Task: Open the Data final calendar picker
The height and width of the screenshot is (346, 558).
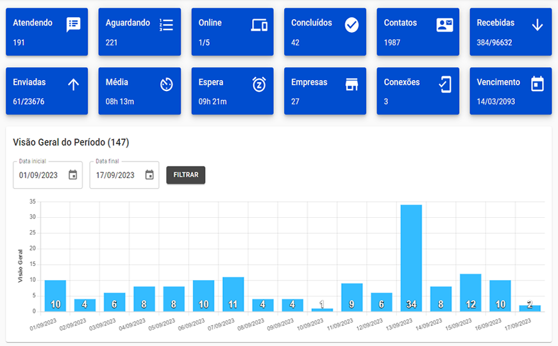Action: click(x=149, y=175)
